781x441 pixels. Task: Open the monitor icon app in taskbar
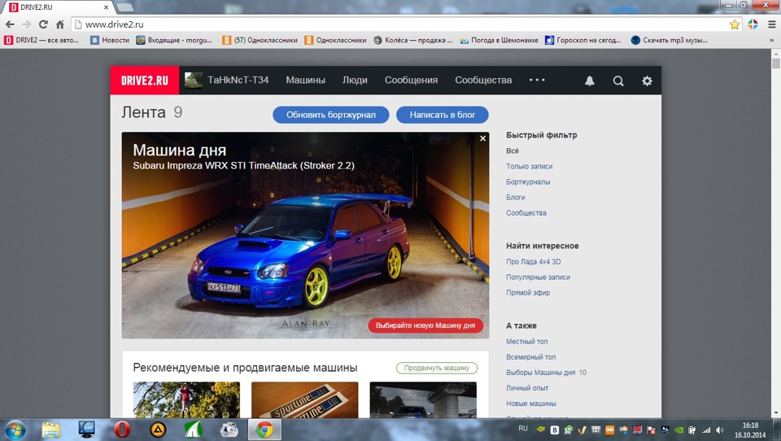[87, 430]
